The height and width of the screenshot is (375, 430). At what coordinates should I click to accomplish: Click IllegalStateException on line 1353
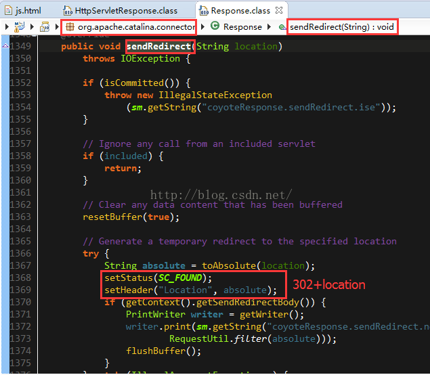click(215, 95)
